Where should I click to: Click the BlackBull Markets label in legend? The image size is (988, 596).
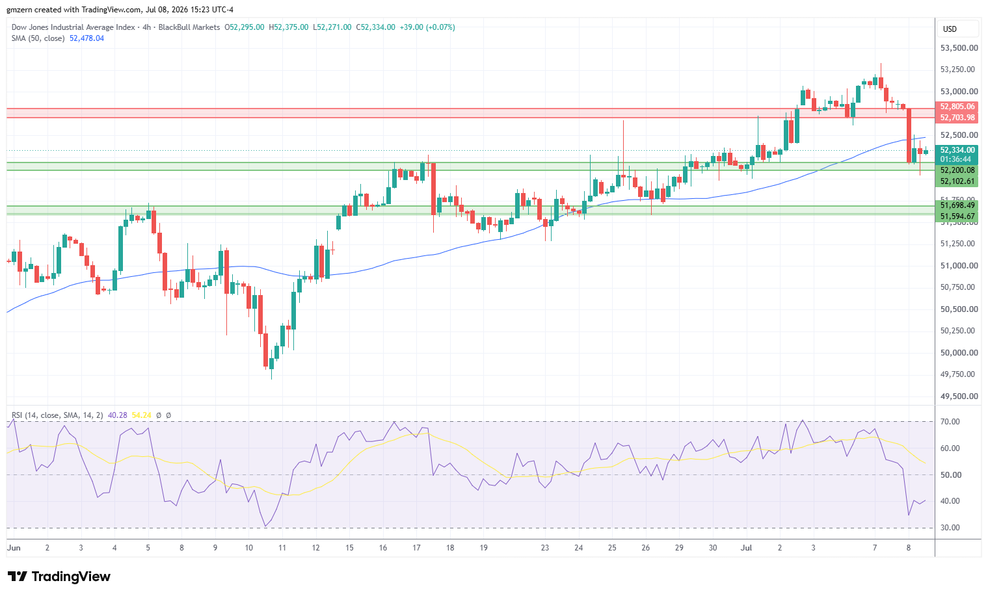[189, 27]
